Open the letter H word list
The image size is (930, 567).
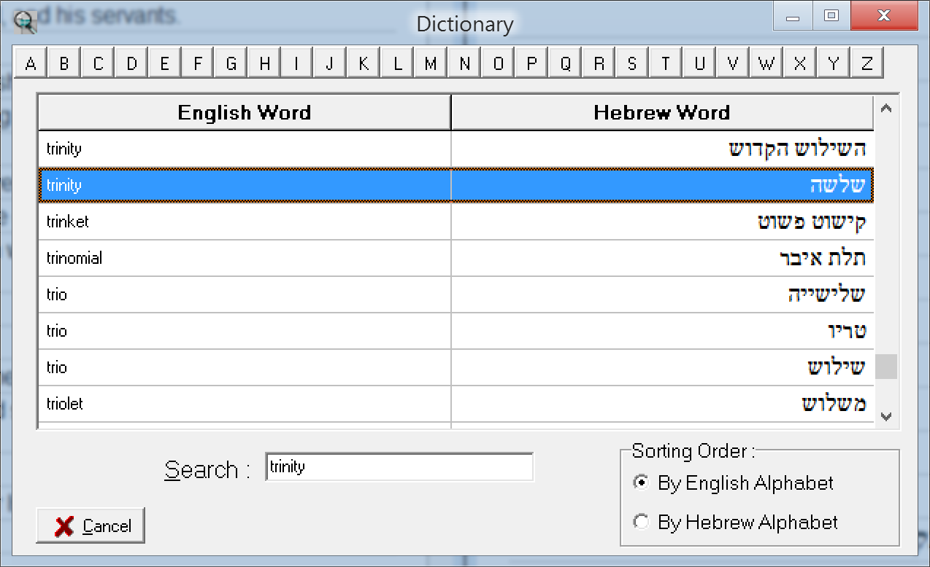264,63
